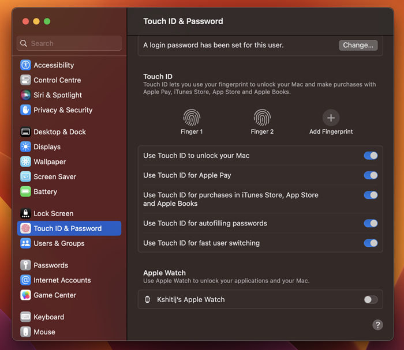Screen dimensions: 404x350
Task: Open Accessibility settings pane
Action: tap(69, 65)
